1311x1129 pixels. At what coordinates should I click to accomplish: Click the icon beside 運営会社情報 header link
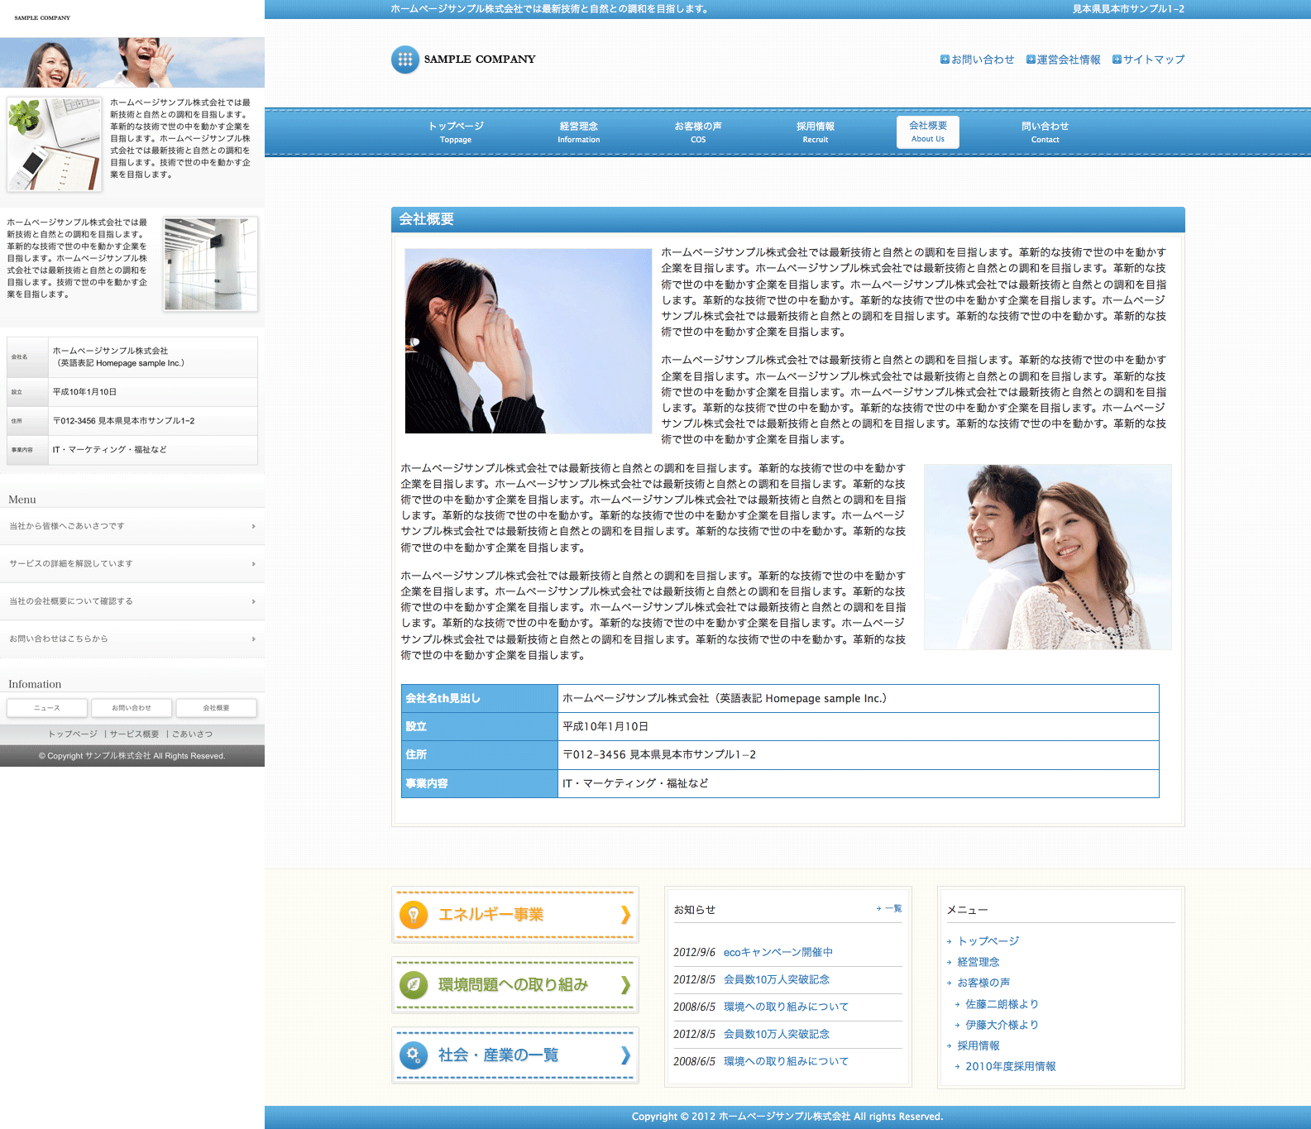tap(1031, 60)
